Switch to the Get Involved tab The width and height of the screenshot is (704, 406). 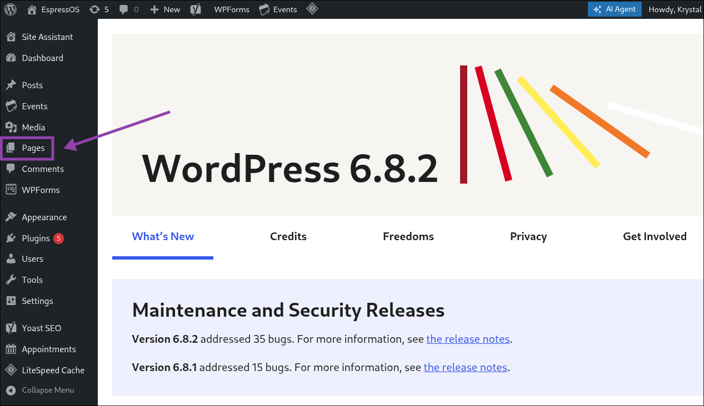[655, 237]
